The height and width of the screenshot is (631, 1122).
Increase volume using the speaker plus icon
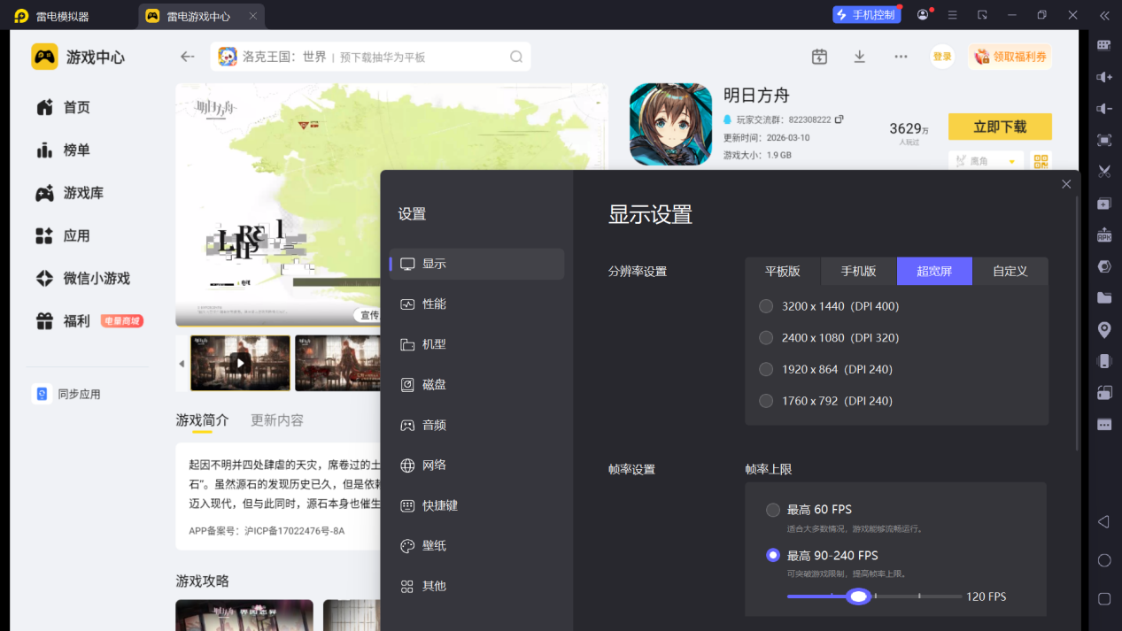tap(1103, 77)
